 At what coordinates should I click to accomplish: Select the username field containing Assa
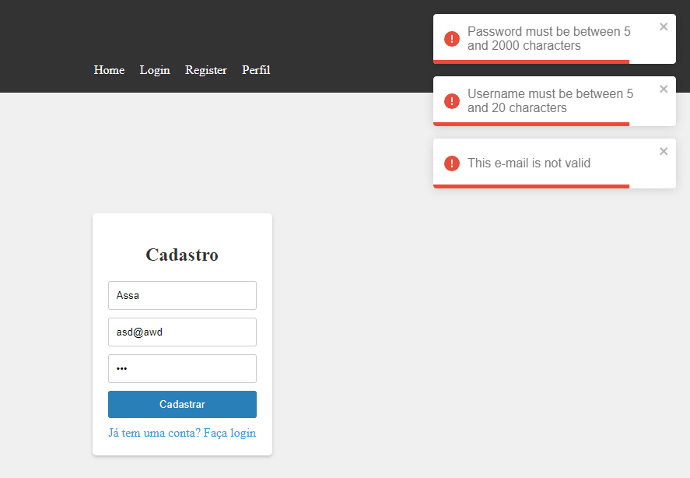tap(182, 295)
